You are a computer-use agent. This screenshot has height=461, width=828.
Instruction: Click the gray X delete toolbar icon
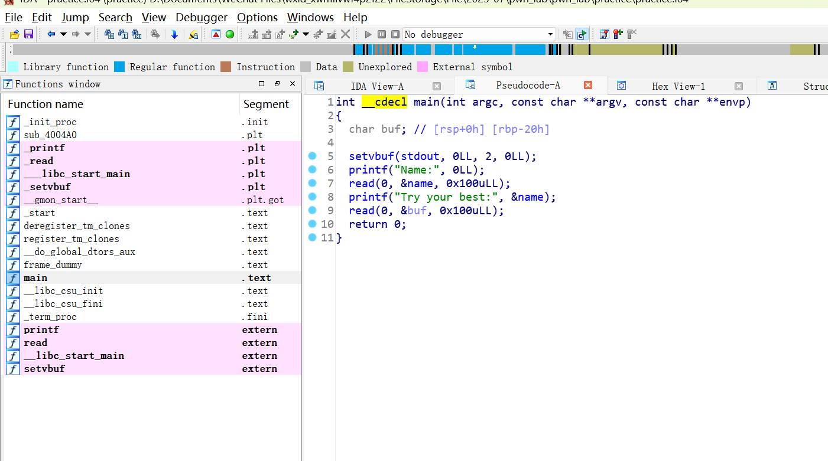pos(346,34)
